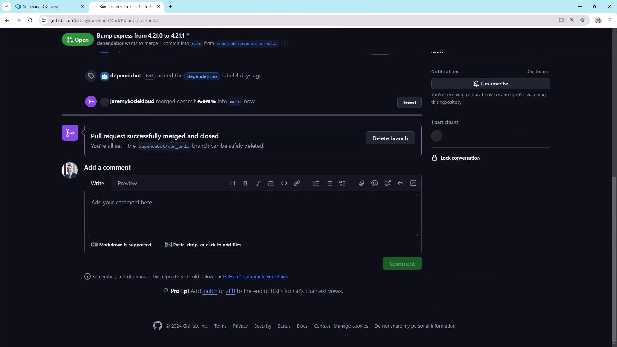
Task: Insert code snippet using code icon
Action: pyautogui.click(x=284, y=183)
